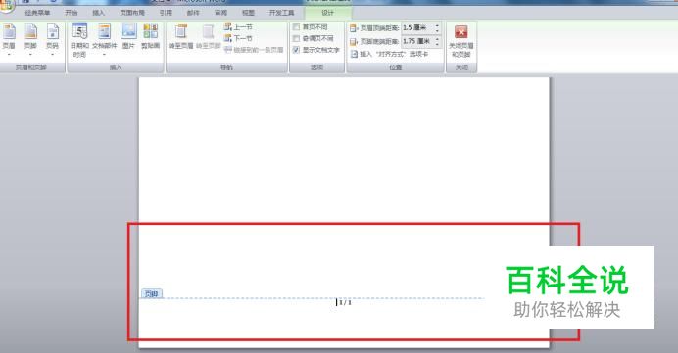678x353 pixels.
Task: Expand the 页脚 dropdown arrow
Action: [30, 55]
